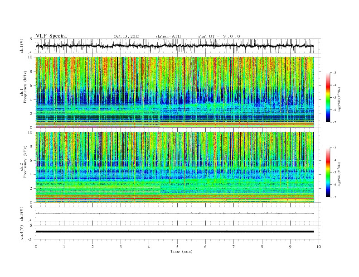Click the "VLF Spectra" plot title
This screenshot has height=277, width=359.
(51, 36)
